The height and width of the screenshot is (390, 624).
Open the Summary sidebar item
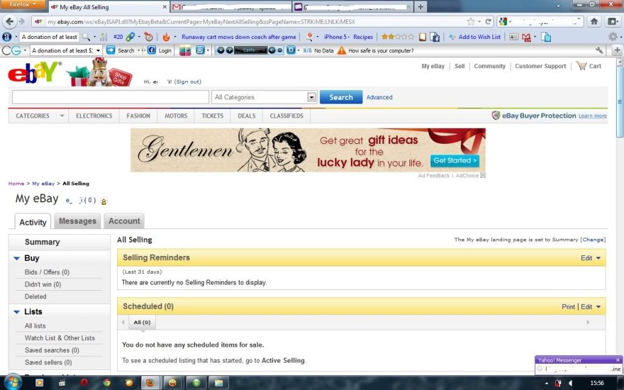pos(42,242)
